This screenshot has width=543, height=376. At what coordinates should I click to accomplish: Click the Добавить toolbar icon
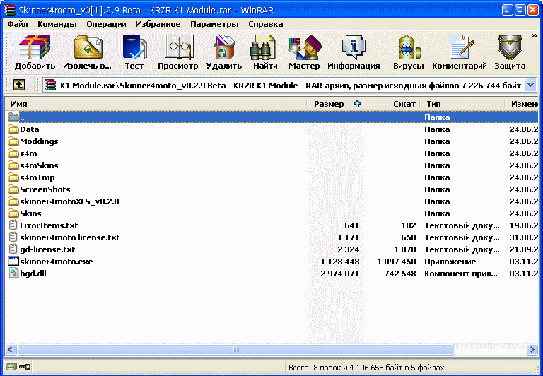coord(35,47)
